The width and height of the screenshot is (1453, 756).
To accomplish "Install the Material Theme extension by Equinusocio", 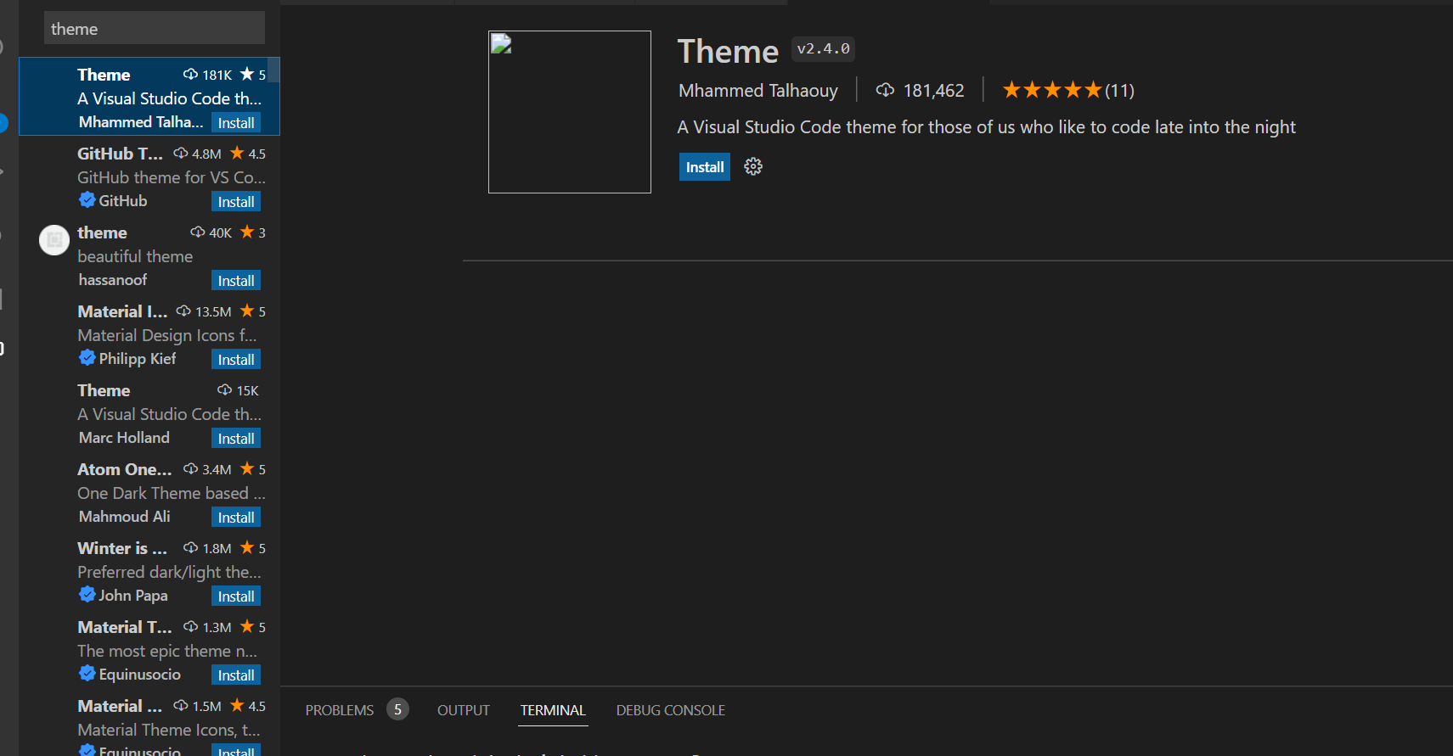I will (x=236, y=675).
